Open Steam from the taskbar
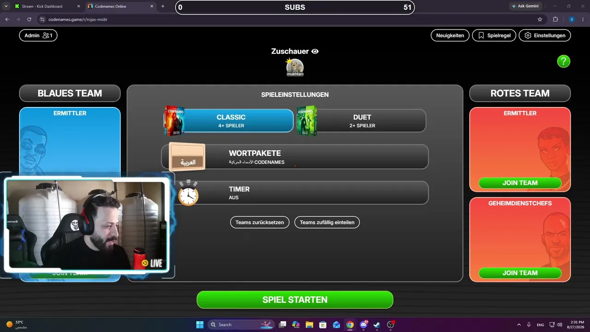This screenshot has height=332, width=590. pyautogui.click(x=377, y=325)
